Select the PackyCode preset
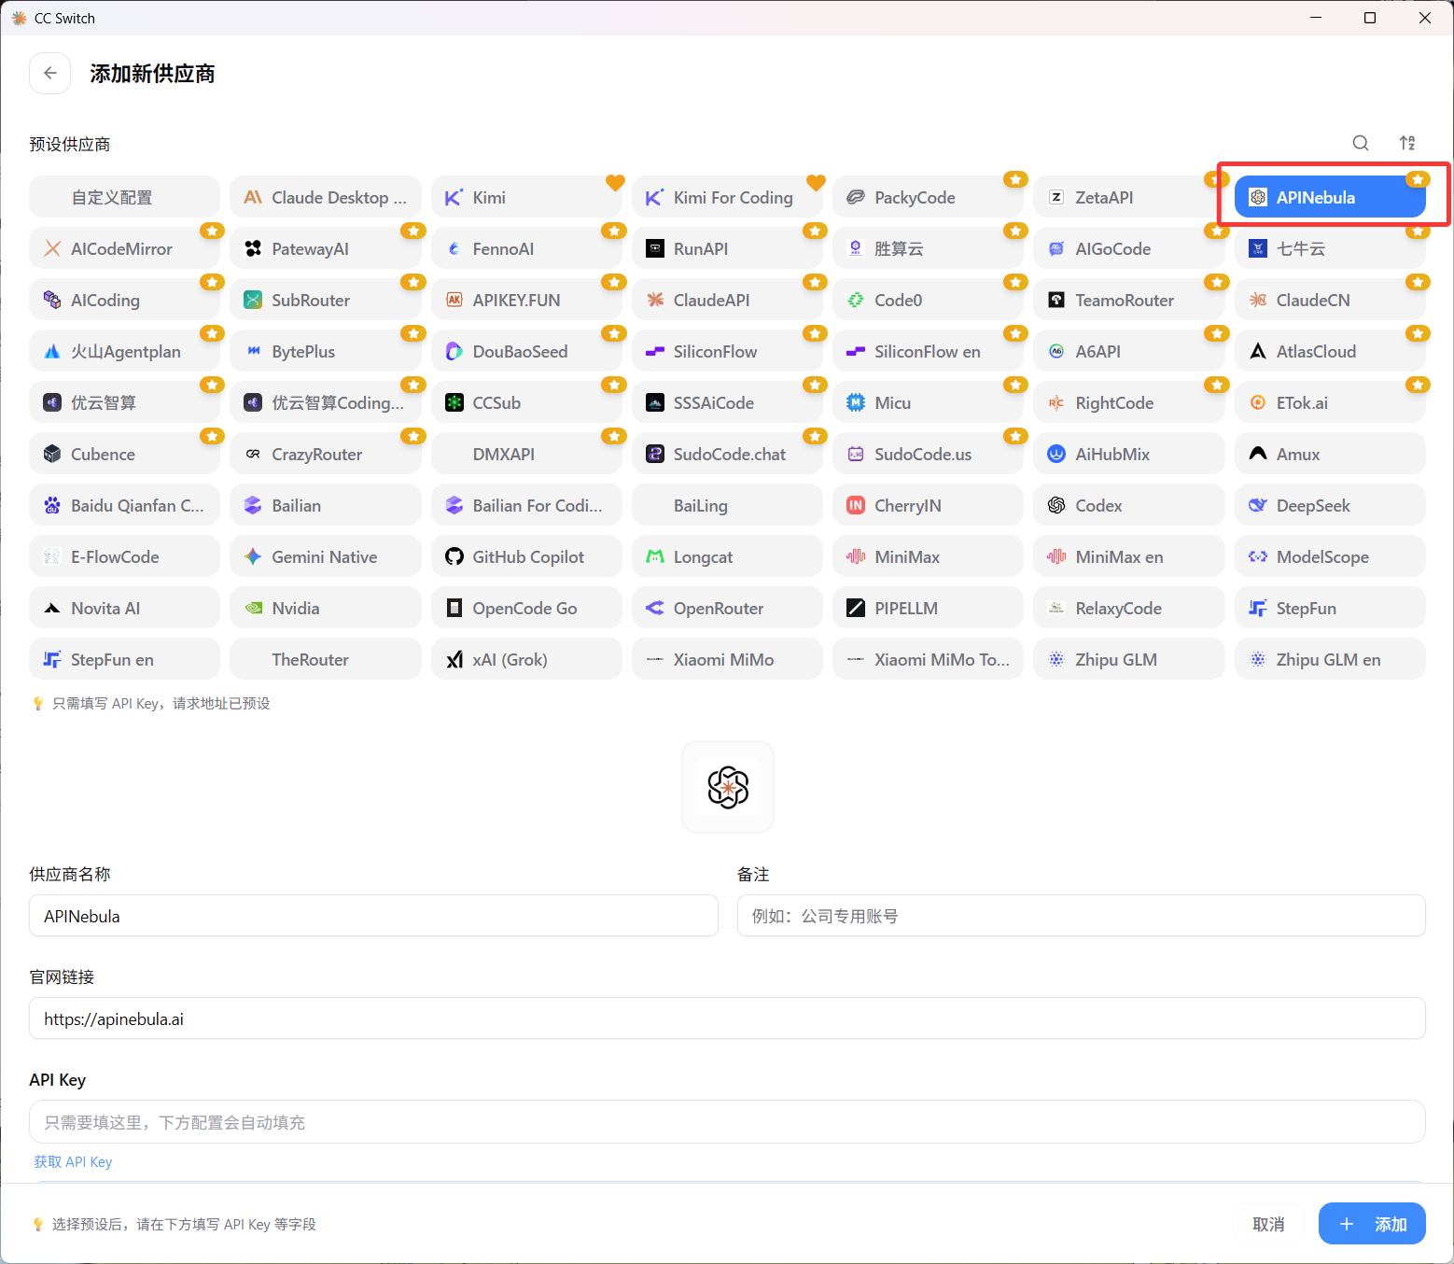The image size is (1454, 1264). [928, 197]
